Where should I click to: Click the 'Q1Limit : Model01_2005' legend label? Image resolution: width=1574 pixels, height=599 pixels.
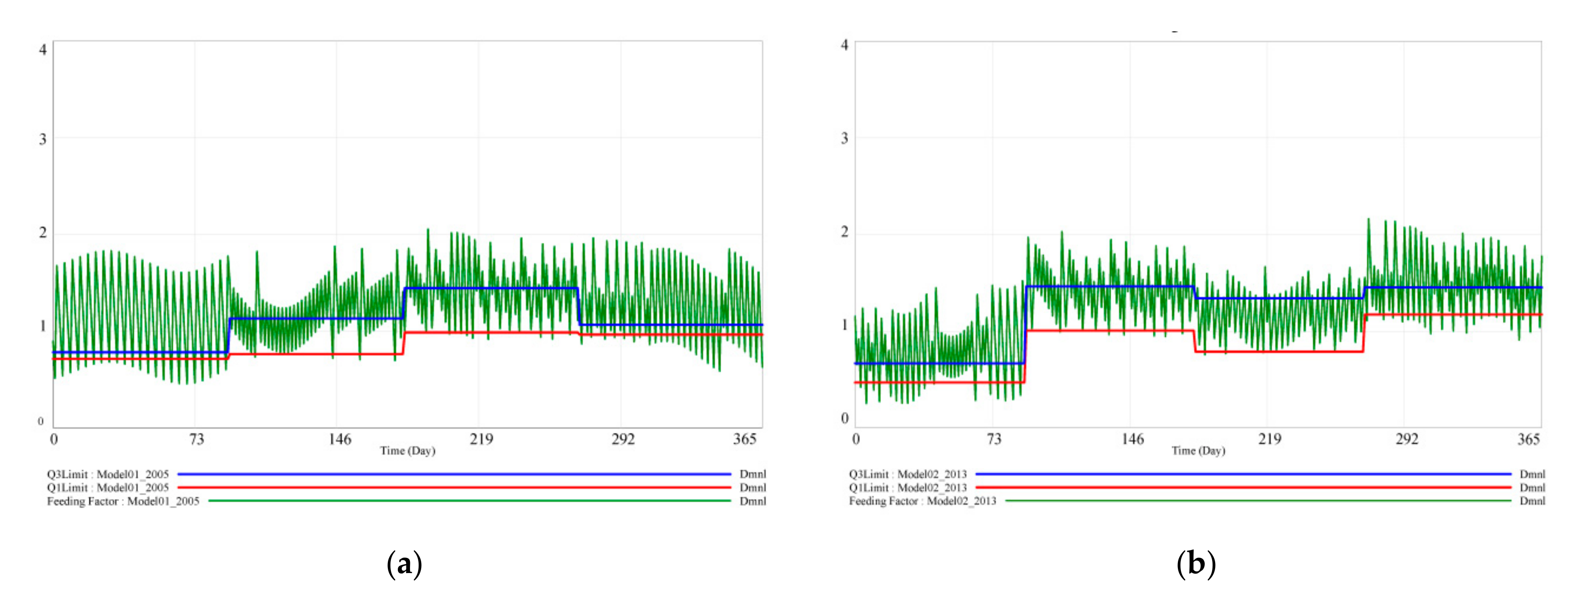tap(107, 488)
